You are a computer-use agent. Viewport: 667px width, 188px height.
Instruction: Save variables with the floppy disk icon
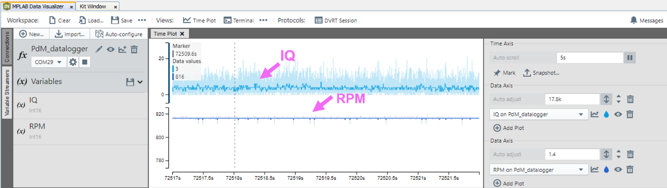click(130, 82)
